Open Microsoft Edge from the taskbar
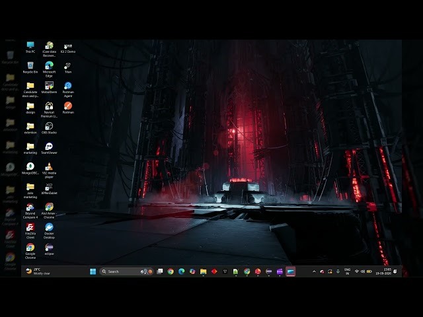423x317 pixels. tap(181, 271)
